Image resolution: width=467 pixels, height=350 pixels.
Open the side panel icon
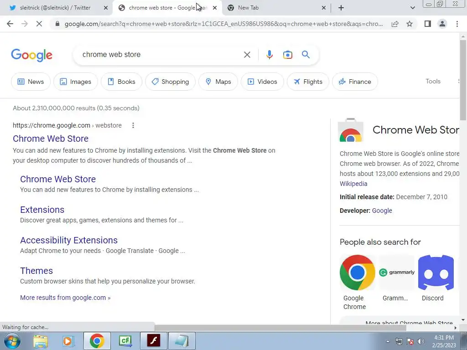[x=428, y=24]
